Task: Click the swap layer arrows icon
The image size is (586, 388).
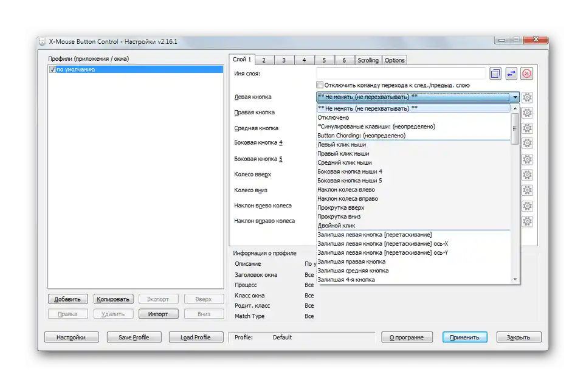Action: (x=511, y=74)
